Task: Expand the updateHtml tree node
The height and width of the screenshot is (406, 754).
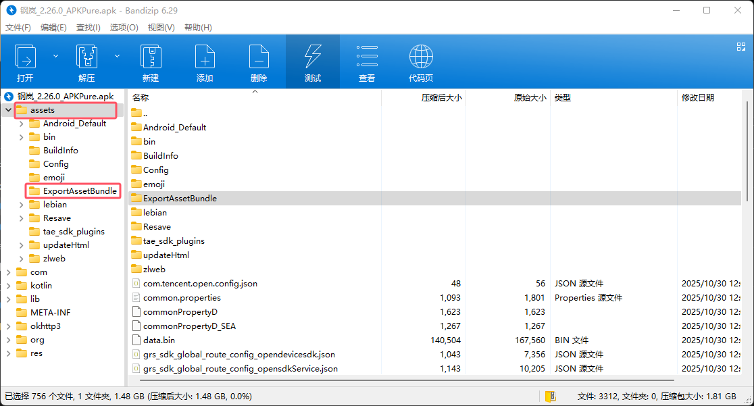Action: point(21,245)
